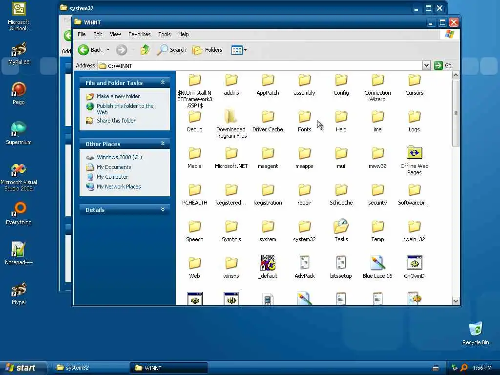This screenshot has height=375, width=500.
Task: Select the twain_32 folder
Action: (x=414, y=231)
